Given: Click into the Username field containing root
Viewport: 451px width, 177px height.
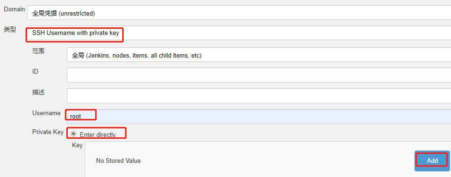Looking at the screenshot, I should click(259, 116).
